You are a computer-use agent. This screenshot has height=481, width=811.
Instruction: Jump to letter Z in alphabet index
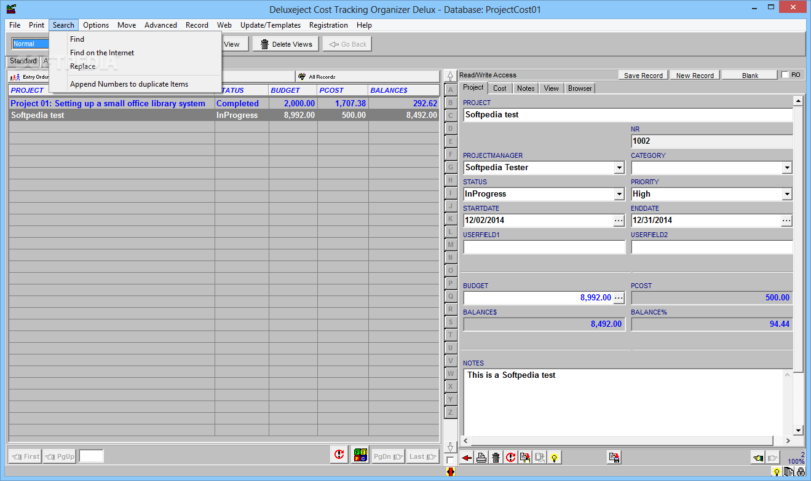point(451,412)
